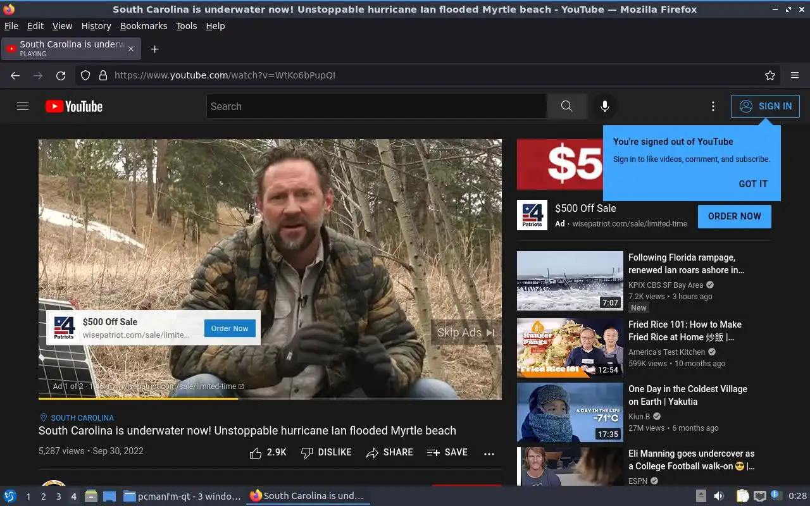Click the SIGN IN button
Viewport: 810px width, 506px height.
pyautogui.click(x=765, y=106)
